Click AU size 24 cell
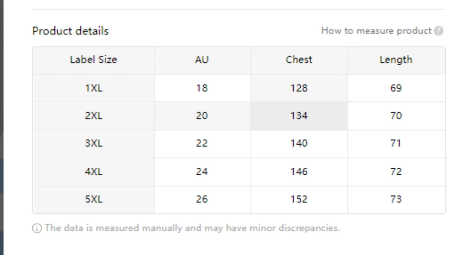The image size is (463, 255). [x=203, y=172]
